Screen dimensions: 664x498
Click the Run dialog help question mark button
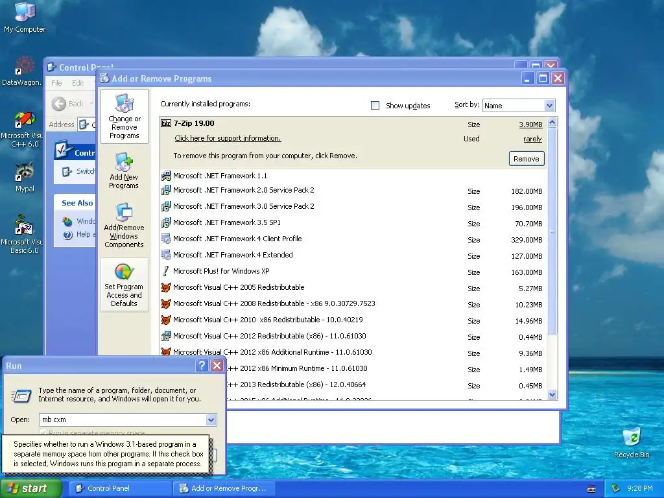[202, 366]
